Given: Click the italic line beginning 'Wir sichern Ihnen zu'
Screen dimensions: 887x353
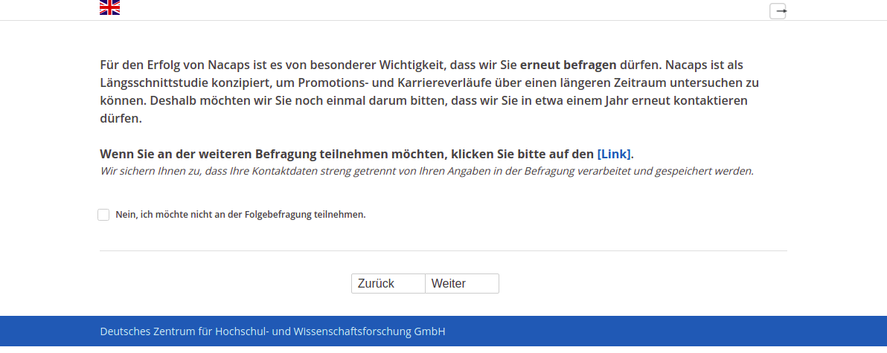Looking at the screenshot, I should (426, 171).
